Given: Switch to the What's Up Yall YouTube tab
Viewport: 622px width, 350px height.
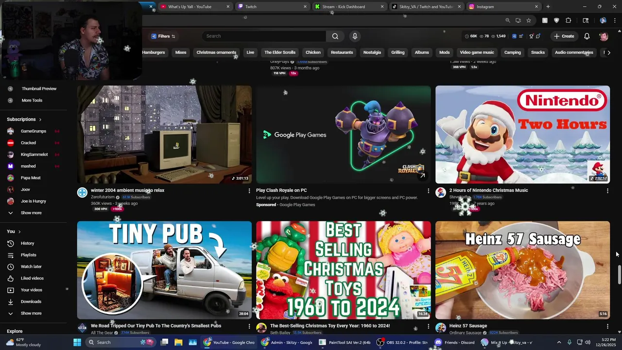Looking at the screenshot, I should (194, 7).
